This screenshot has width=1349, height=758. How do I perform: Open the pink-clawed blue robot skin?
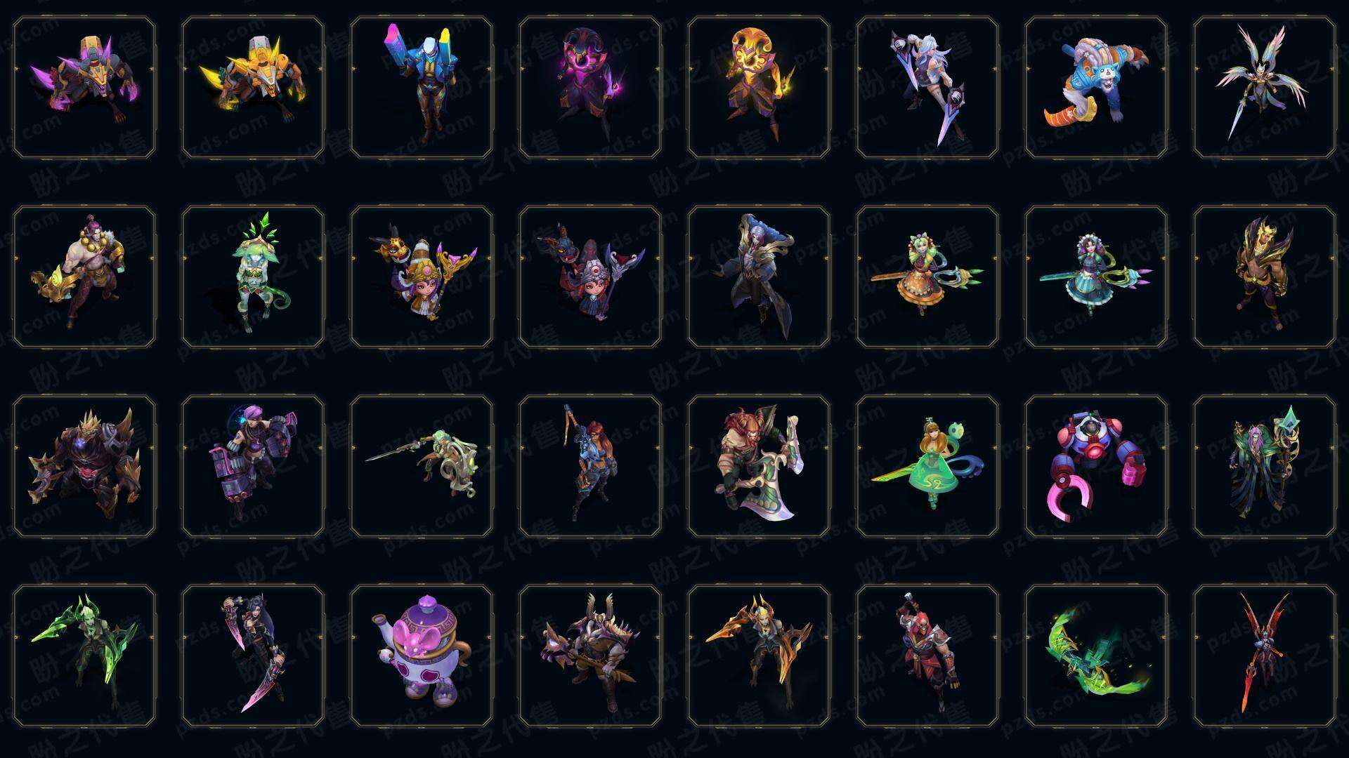1096,466
